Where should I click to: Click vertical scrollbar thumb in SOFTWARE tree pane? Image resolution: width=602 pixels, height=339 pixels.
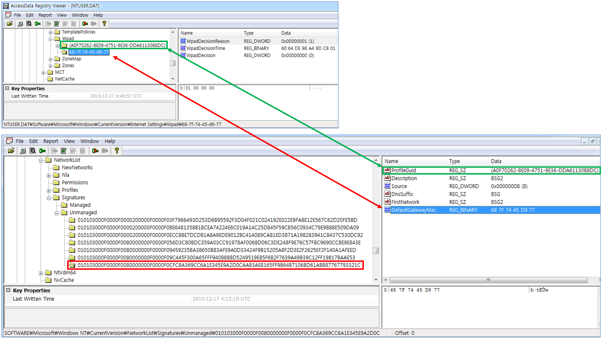376,251
